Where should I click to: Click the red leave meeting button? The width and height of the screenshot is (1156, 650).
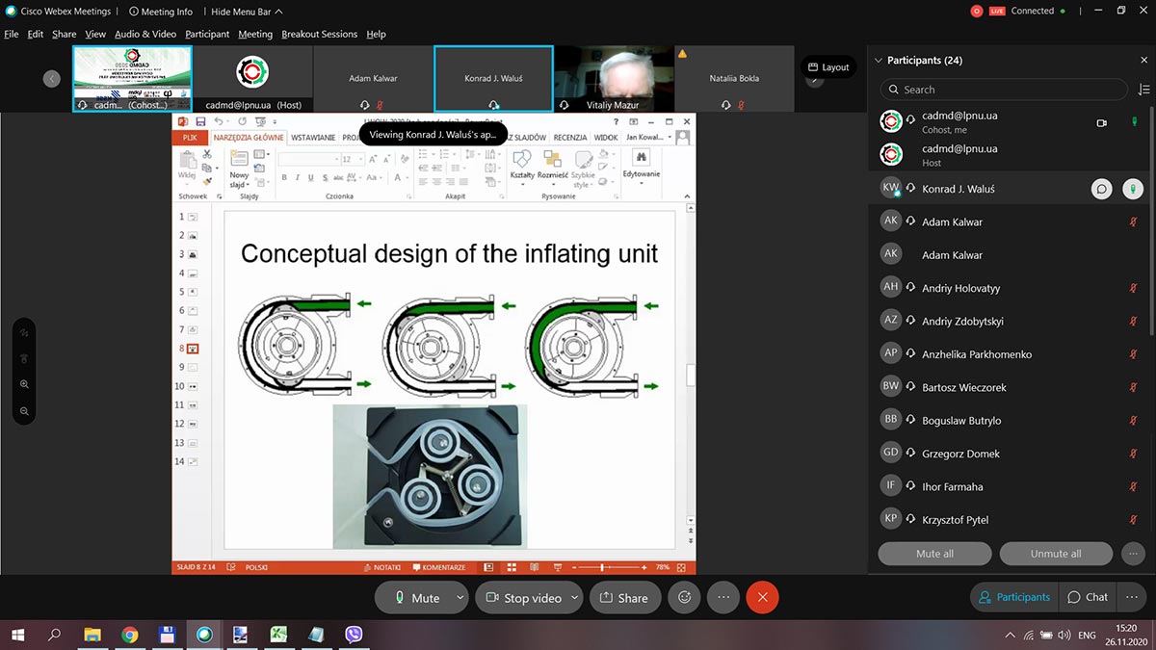pos(762,597)
